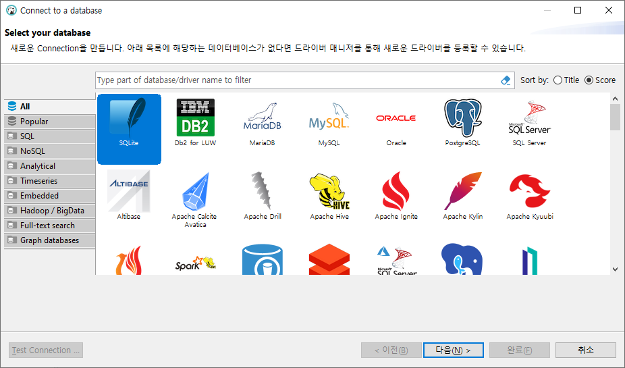
Task: Choose the Apache Kyuubi driver
Action: coord(530,197)
